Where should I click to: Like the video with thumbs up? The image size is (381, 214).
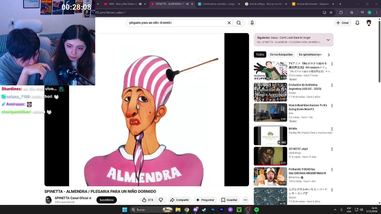148,200
